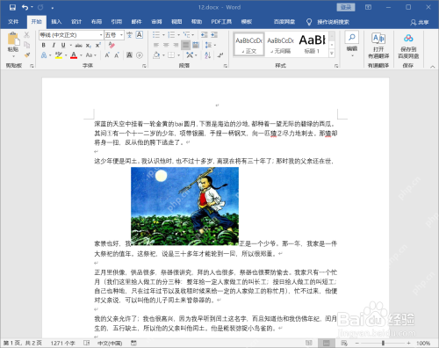This screenshot has height=348, width=439.
Task: Switch to the 布局 Layout tab
Action: [x=97, y=22]
